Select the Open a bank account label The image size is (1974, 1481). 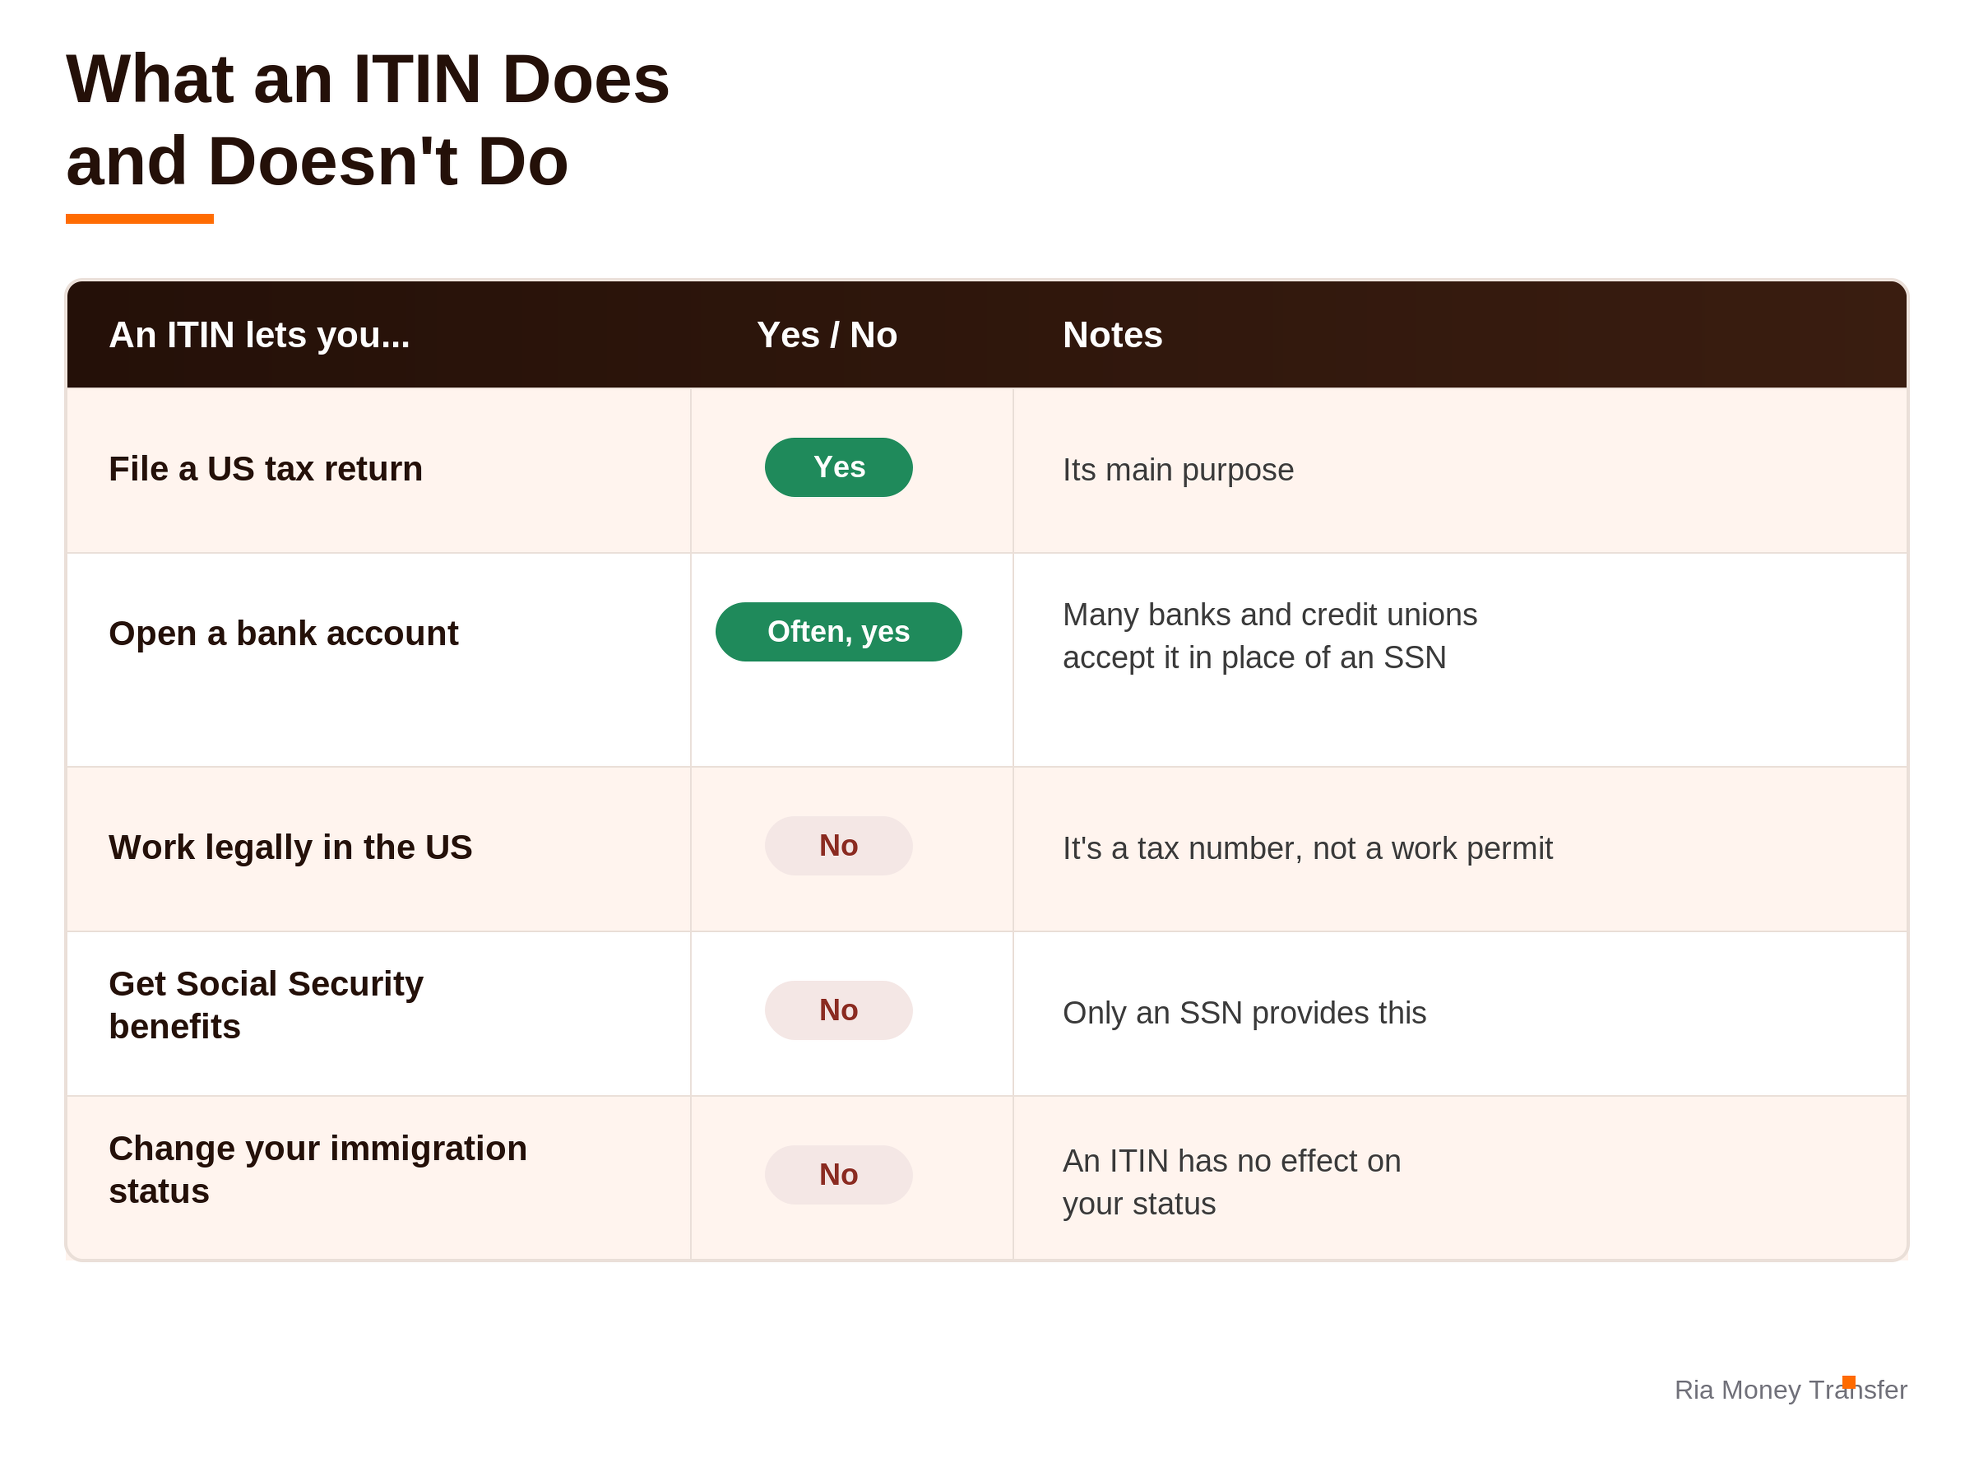[x=284, y=634]
